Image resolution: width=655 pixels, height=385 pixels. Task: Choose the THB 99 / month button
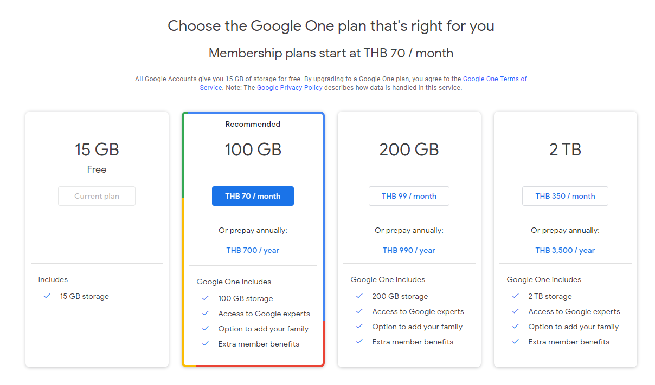pos(409,196)
